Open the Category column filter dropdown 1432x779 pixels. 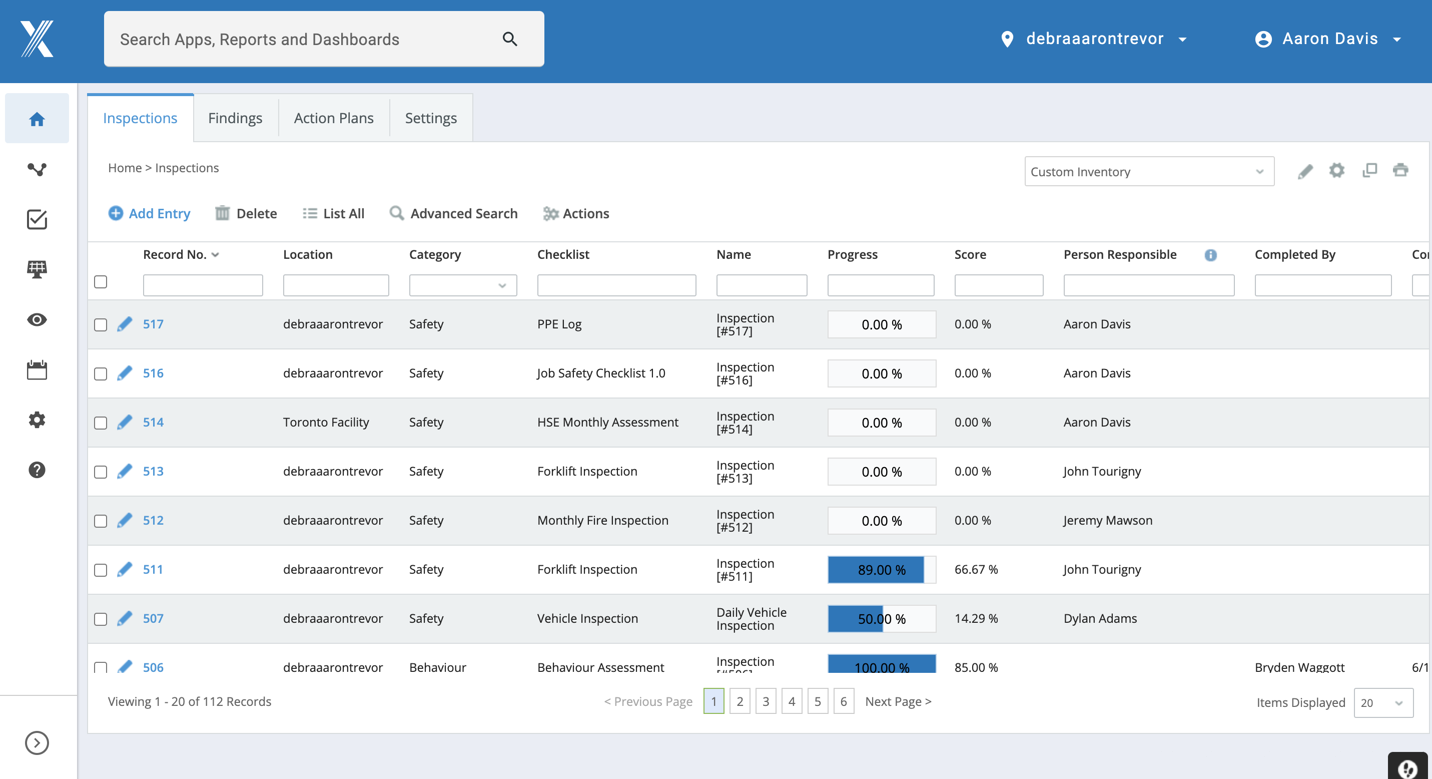tap(502, 285)
